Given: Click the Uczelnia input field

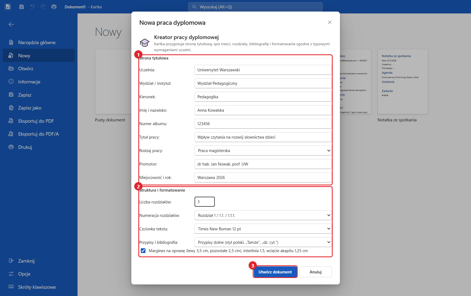Looking at the screenshot, I should tap(263, 70).
